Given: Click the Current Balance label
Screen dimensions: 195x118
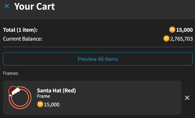Looking at the screenshot, I should point(23,39).
